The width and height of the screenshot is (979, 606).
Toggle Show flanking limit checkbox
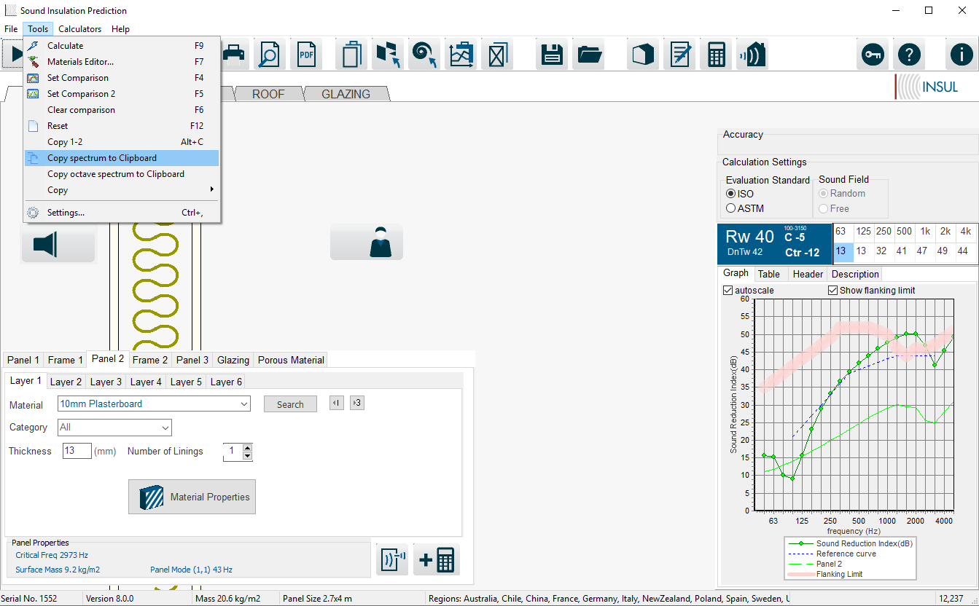[x=872, y=290]
